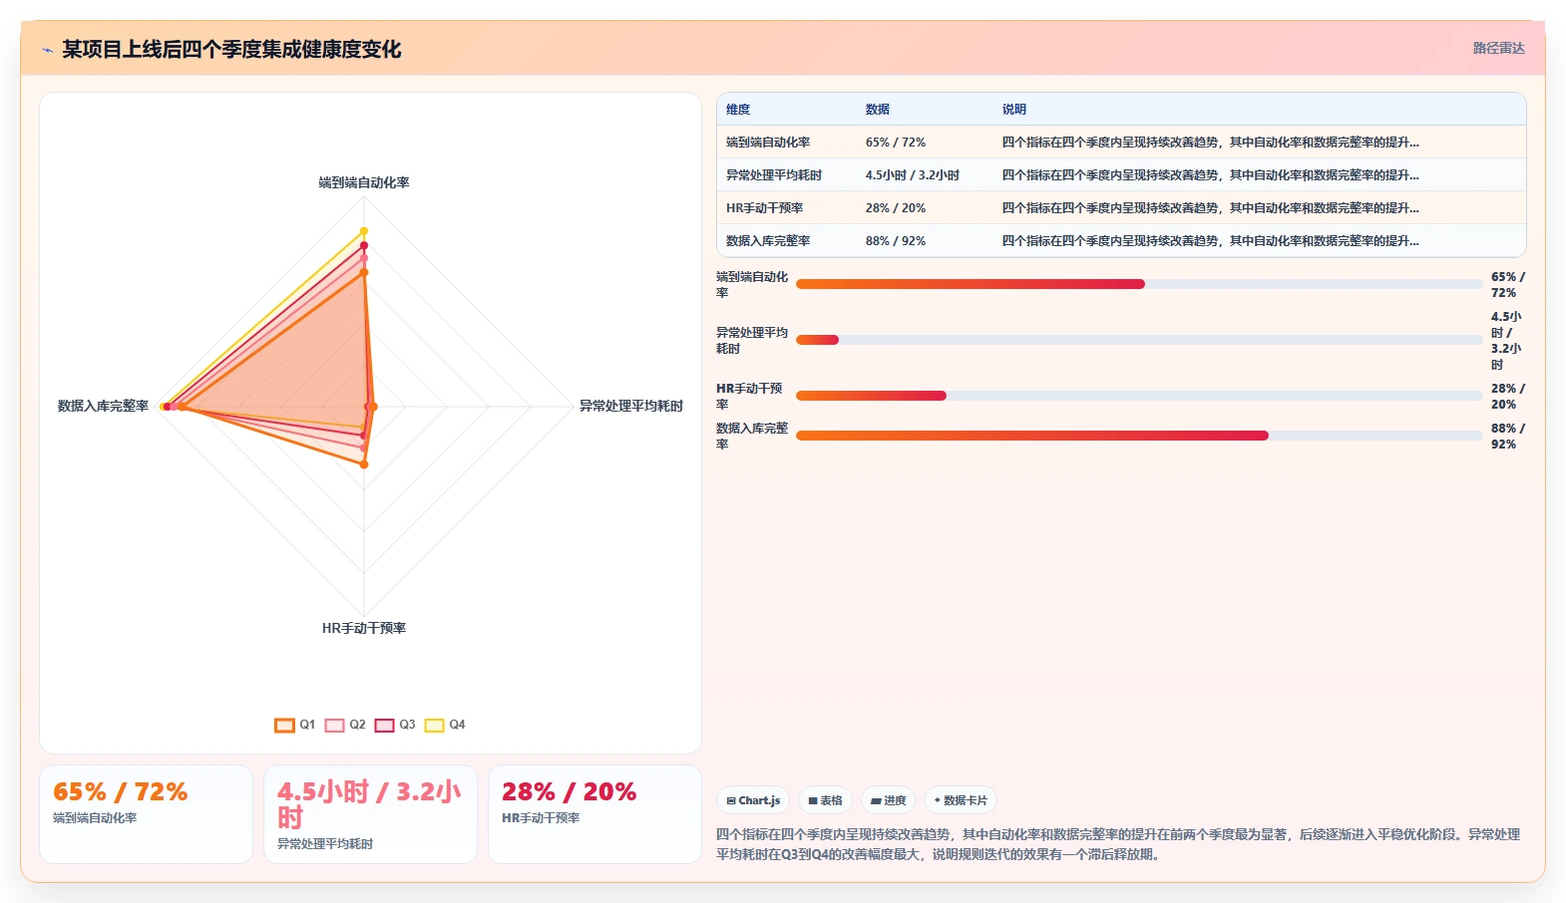This screenshot has height=903, width=1566.
Task: Open the 4.5小时 / 3.2小时 data card
Action: [370, 814]
